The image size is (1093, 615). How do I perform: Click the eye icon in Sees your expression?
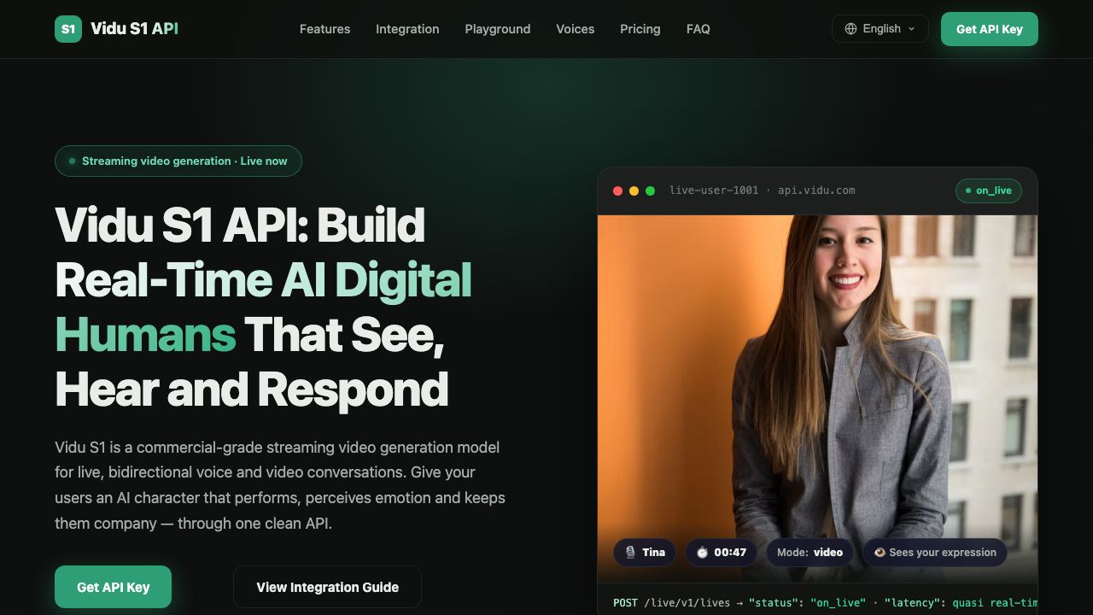click(880, 553)
